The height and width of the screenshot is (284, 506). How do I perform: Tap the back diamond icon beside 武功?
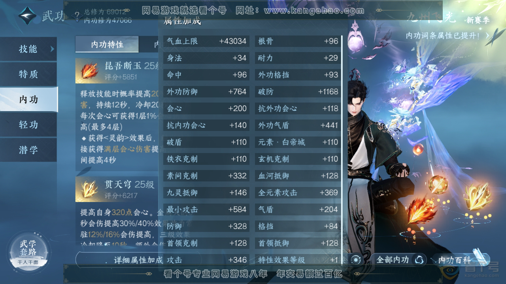point(27,16)
